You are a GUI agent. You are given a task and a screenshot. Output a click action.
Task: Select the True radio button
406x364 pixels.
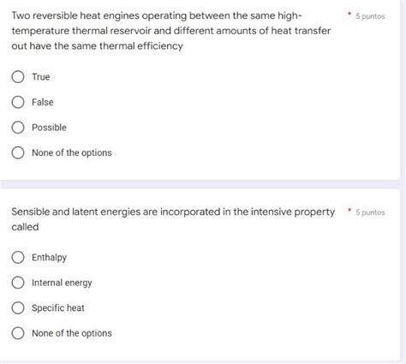[x=18, y=77]
